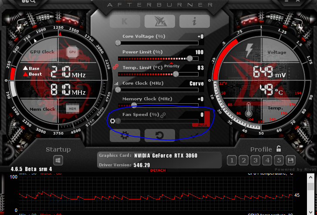Image resolution: width=317 pixels, height=215 pixels.
Task: Click the Priority marker under Power Limit
Action: point(172,65)
